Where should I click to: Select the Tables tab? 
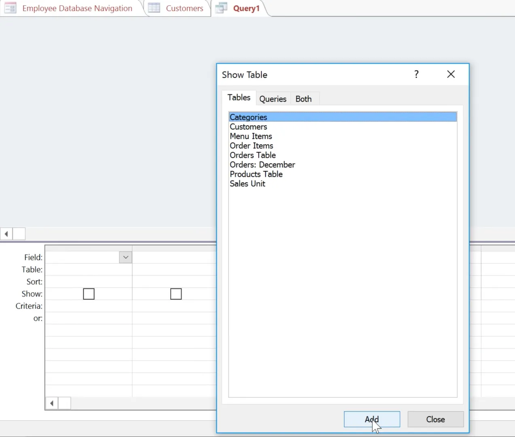point(239,98)
